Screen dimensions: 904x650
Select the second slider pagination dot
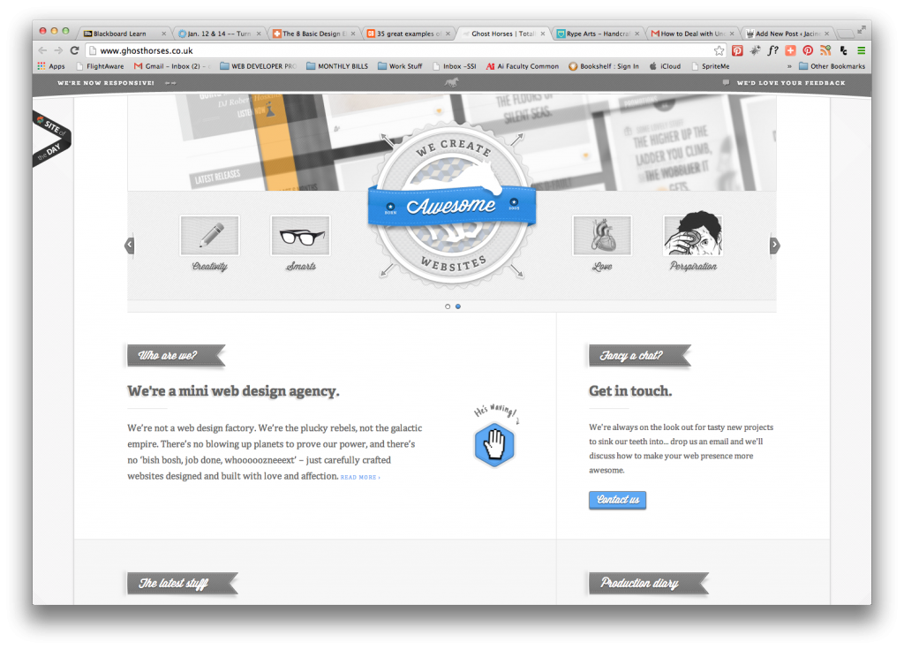458,306
